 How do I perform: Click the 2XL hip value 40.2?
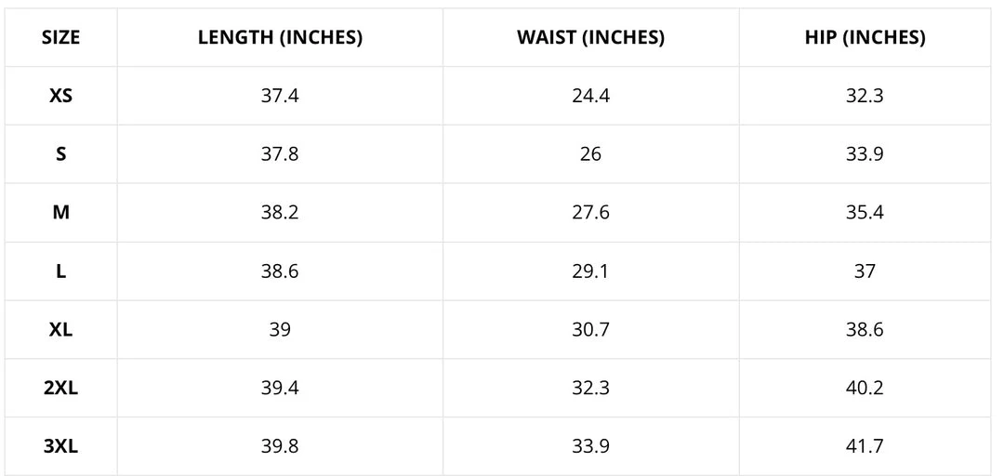pos(865,389)
